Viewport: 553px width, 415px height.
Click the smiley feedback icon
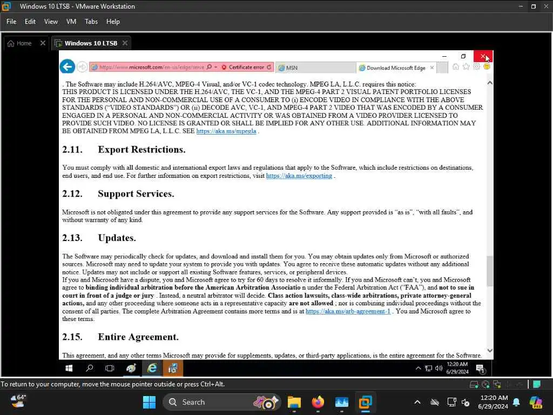point(487,66)
